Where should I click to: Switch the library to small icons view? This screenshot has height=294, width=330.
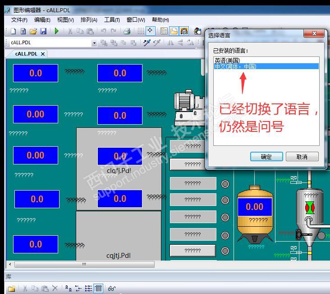(x=78, y=288)
